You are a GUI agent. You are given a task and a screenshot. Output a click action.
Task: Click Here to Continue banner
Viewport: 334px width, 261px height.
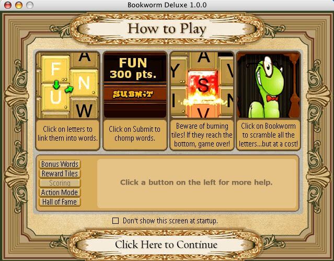tap(166, 244)
